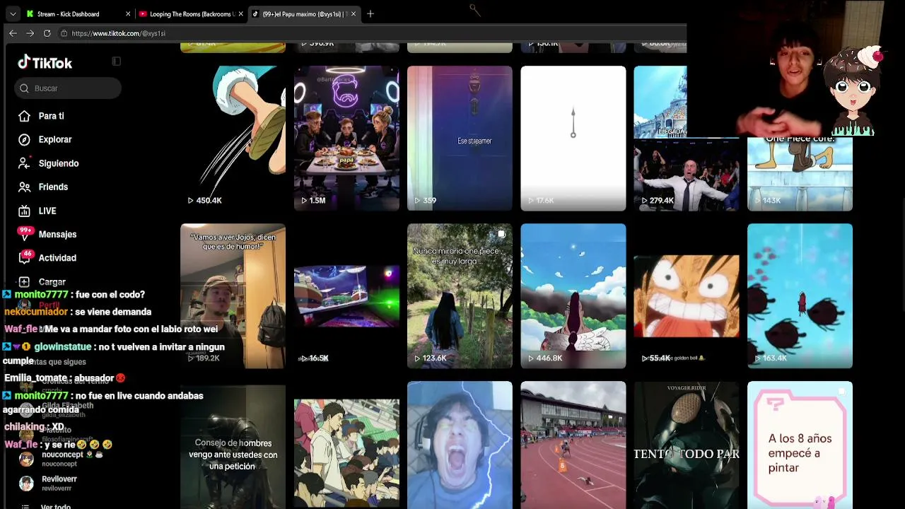Reload the TikTok page
The height and width of the screenshot is (509, 905).
pos(47,33)
